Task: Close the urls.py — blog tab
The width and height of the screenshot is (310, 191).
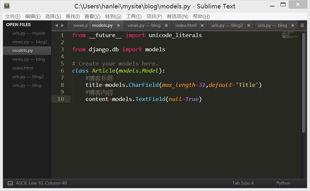Action: pyautogui.click(x=293, y=25)
